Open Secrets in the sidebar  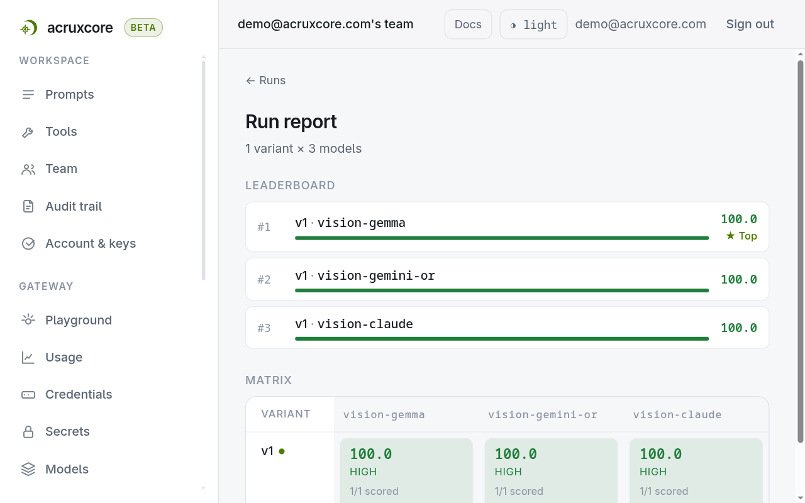click(x=67, y=431)
